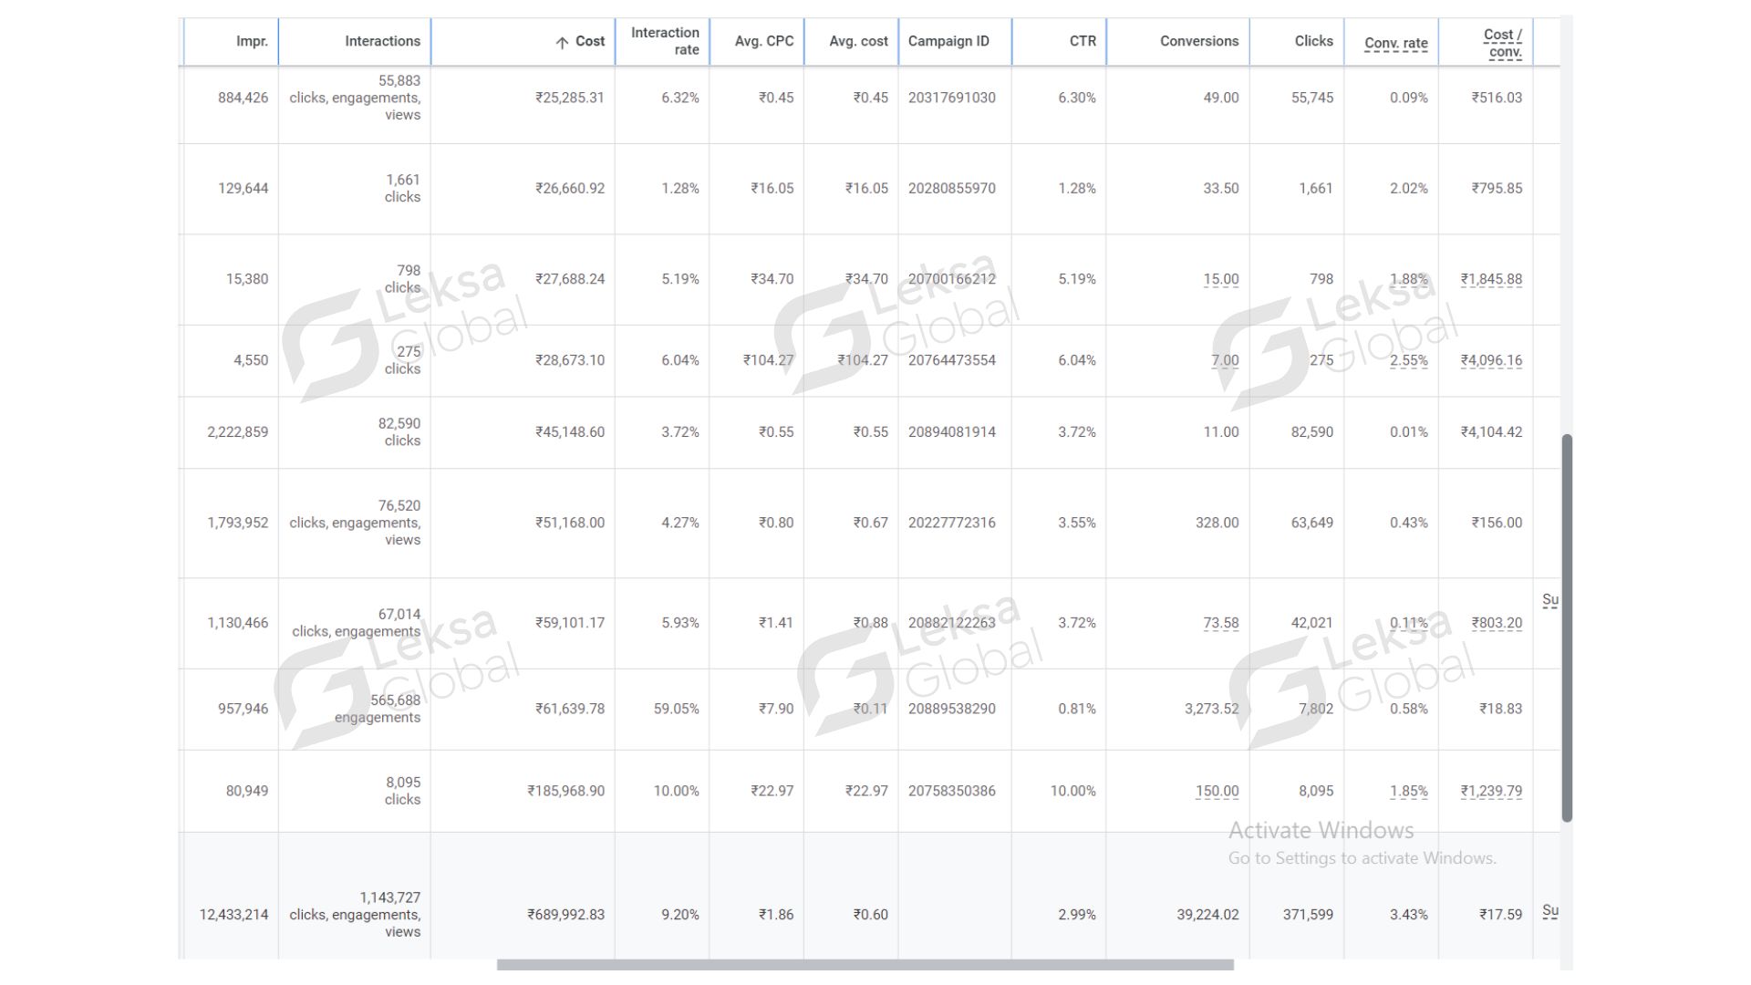
Task: Select campaign ID 20758350386 cell
Action: [x=951, y=791]
